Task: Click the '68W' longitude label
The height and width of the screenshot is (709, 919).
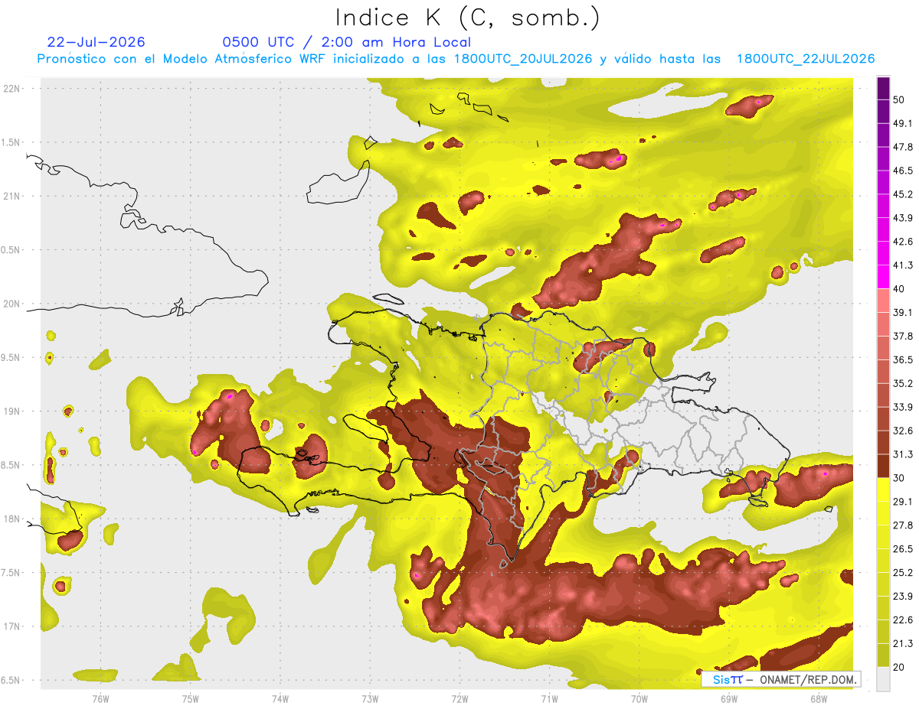Action: click(819, 698)
